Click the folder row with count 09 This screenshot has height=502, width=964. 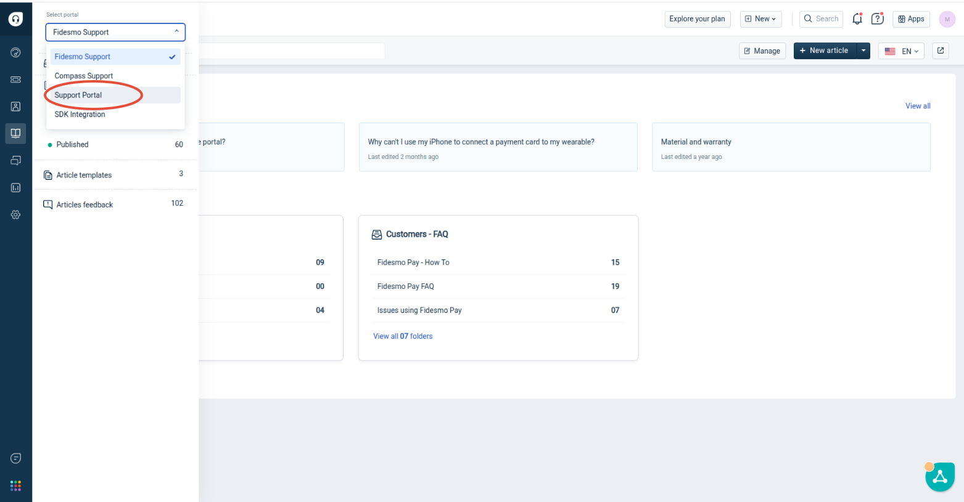(x=265, y=262)
